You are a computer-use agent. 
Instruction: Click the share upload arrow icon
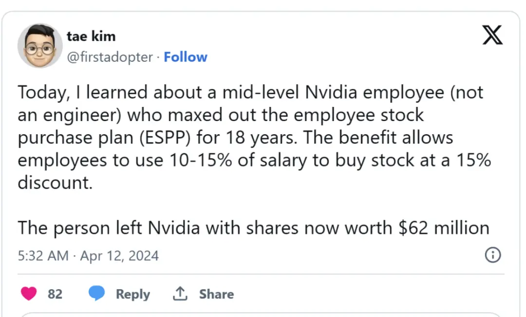[180, 294]
